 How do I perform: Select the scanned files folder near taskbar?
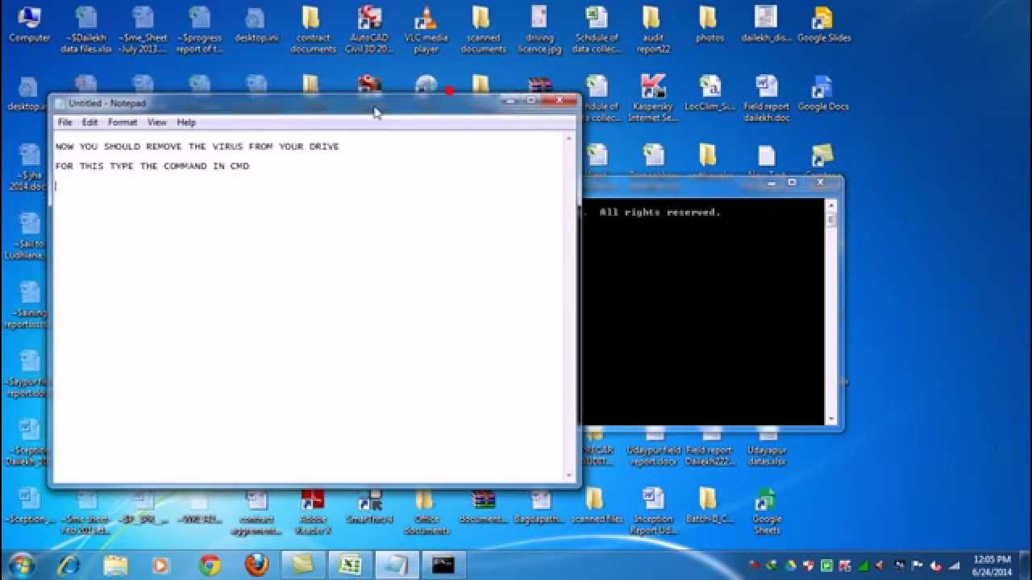(x=596, y=506)
